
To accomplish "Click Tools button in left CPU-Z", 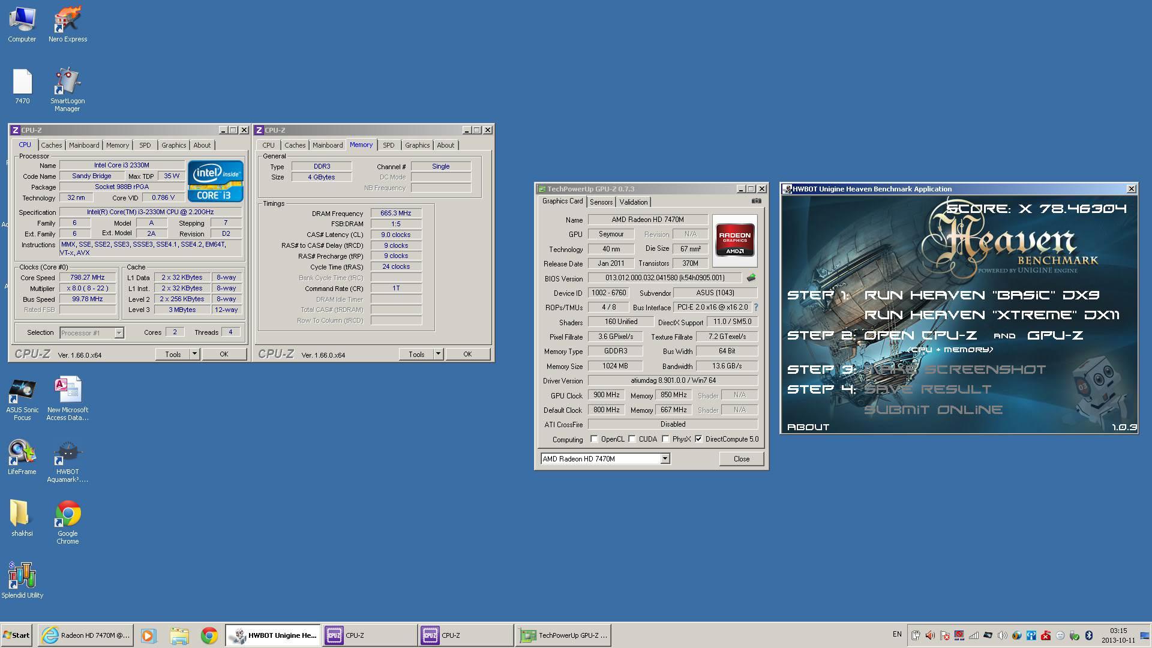I will pos(173,355).
